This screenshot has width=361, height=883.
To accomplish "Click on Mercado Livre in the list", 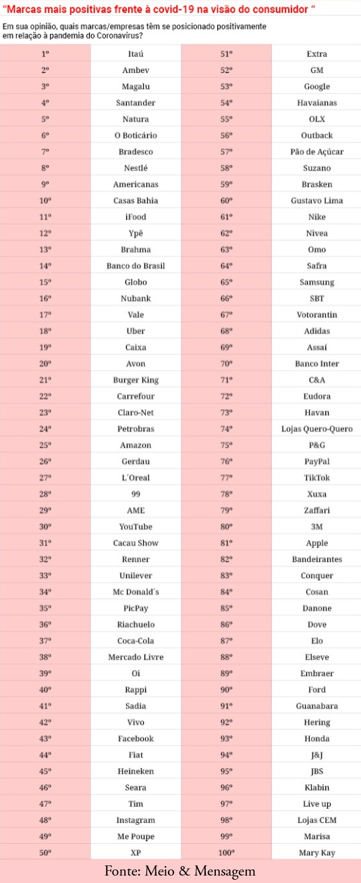I will point(136,657).
